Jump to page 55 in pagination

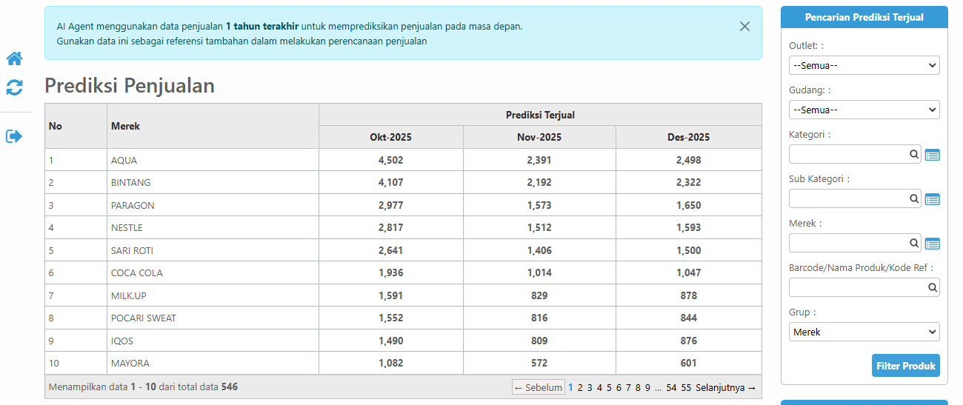click(x=686, y=387)
